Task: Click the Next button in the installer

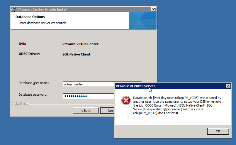Action: pyautogui.click(x=108, y=111)
